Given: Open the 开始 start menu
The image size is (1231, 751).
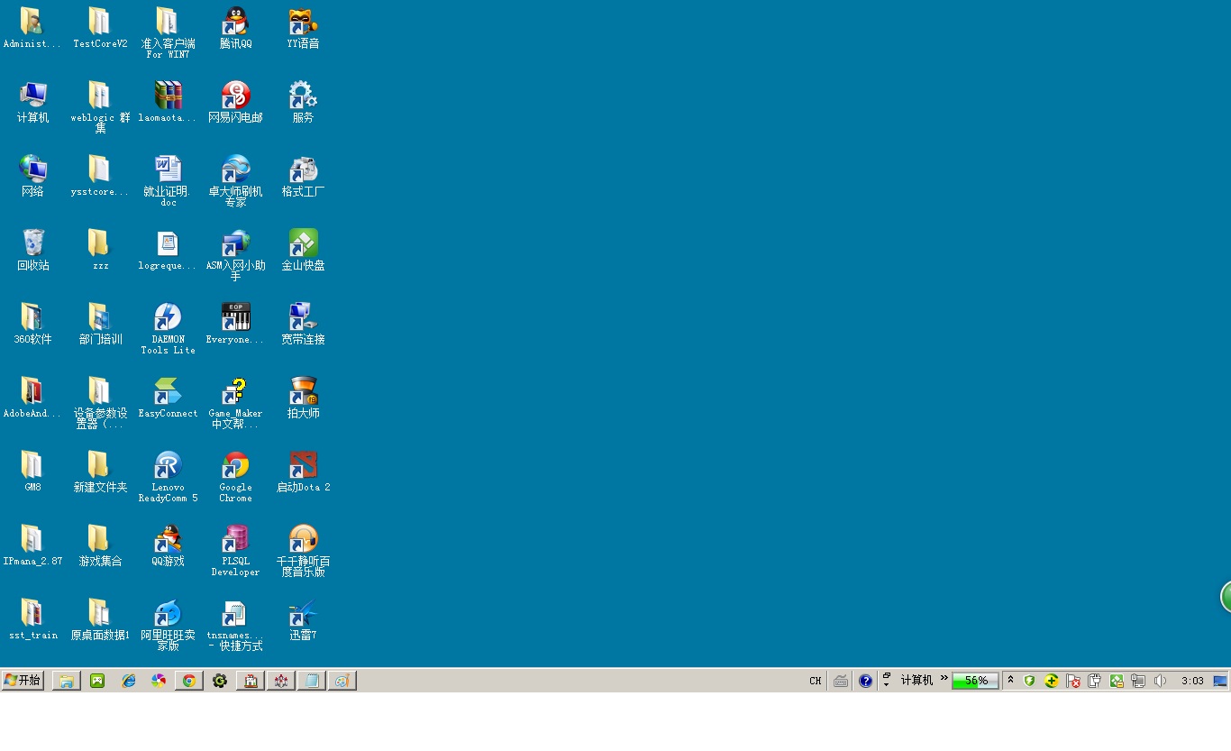Looking at the screenshot, I should 23,681.
